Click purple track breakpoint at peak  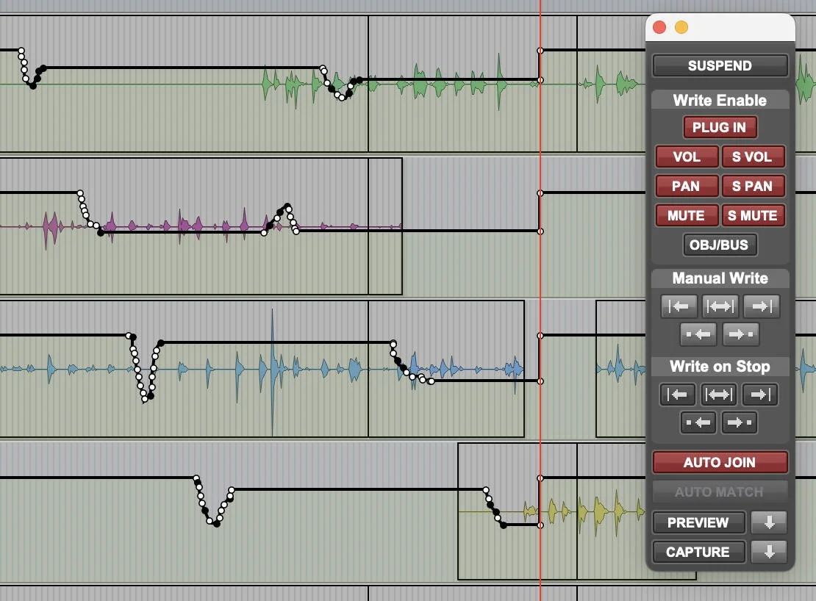tap(287, 206)
